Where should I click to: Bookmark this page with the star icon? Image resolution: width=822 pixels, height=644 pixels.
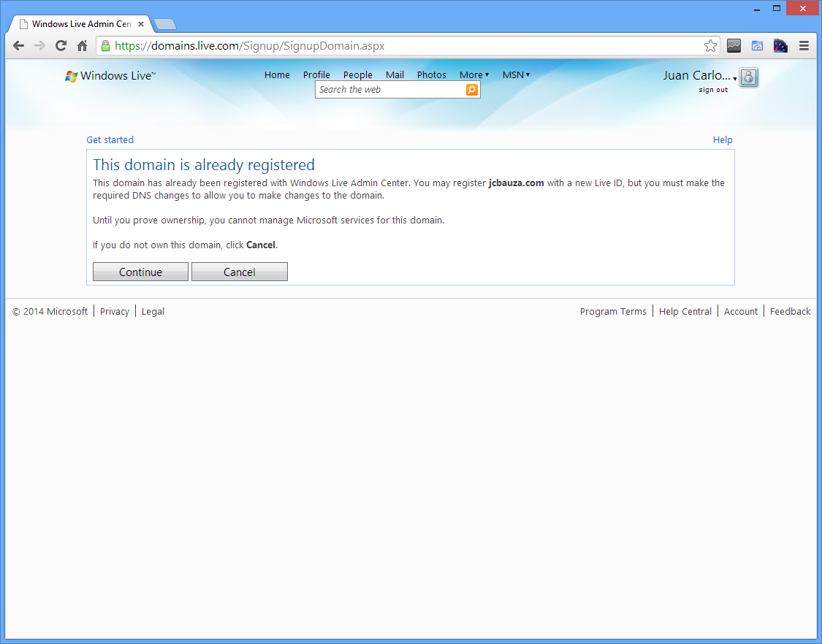tap(710, 46)
